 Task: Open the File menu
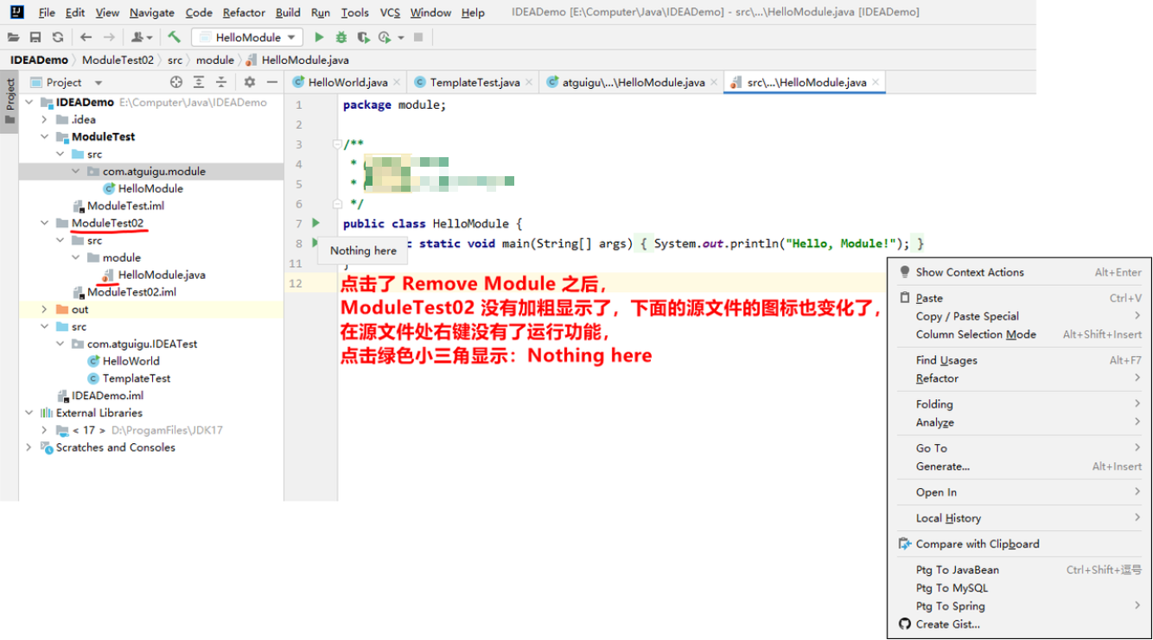47,13
